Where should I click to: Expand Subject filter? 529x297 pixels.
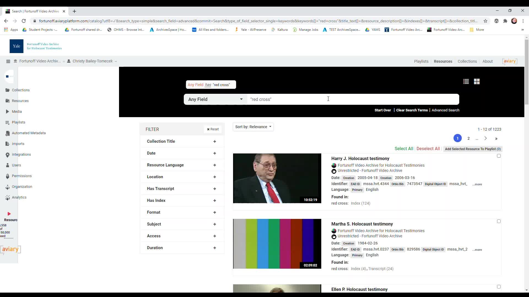[182, 224]
